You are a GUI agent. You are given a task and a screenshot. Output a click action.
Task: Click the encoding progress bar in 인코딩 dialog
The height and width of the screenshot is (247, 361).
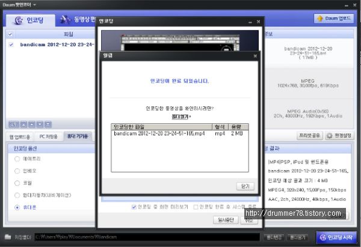click(x=180, y=199)
